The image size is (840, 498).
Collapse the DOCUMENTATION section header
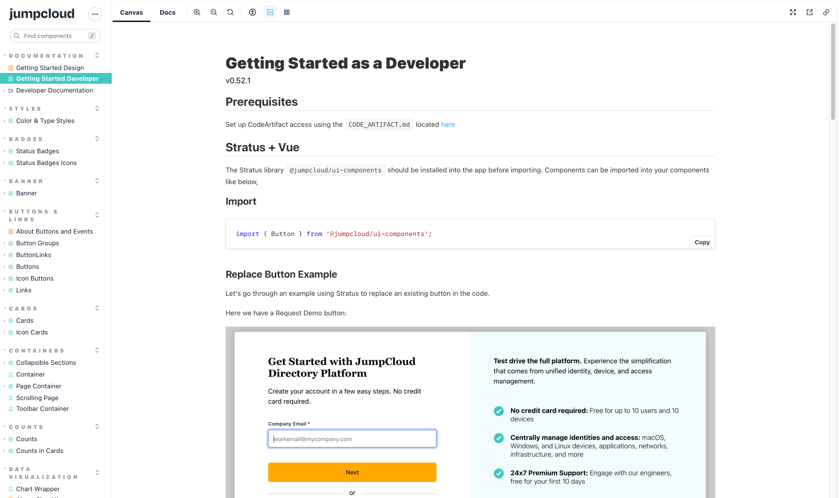[46, 56]
